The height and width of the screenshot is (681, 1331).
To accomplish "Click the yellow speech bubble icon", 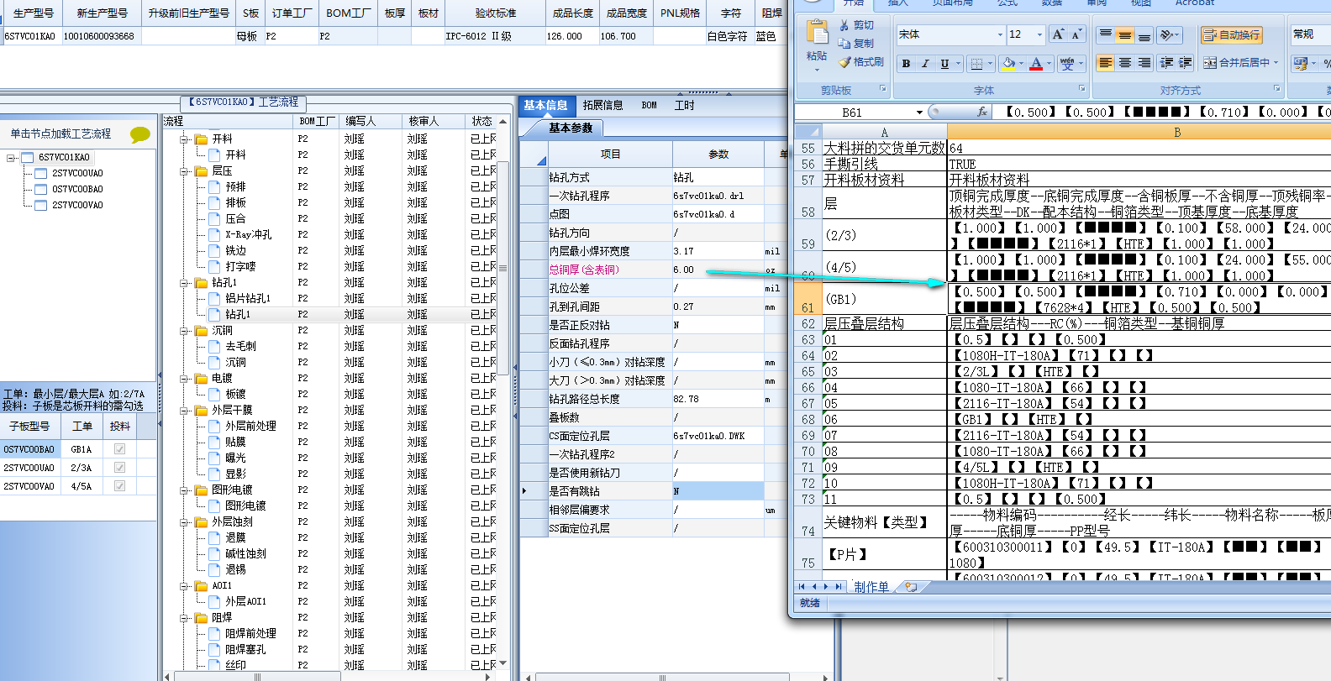I will (x=140, y=134).
